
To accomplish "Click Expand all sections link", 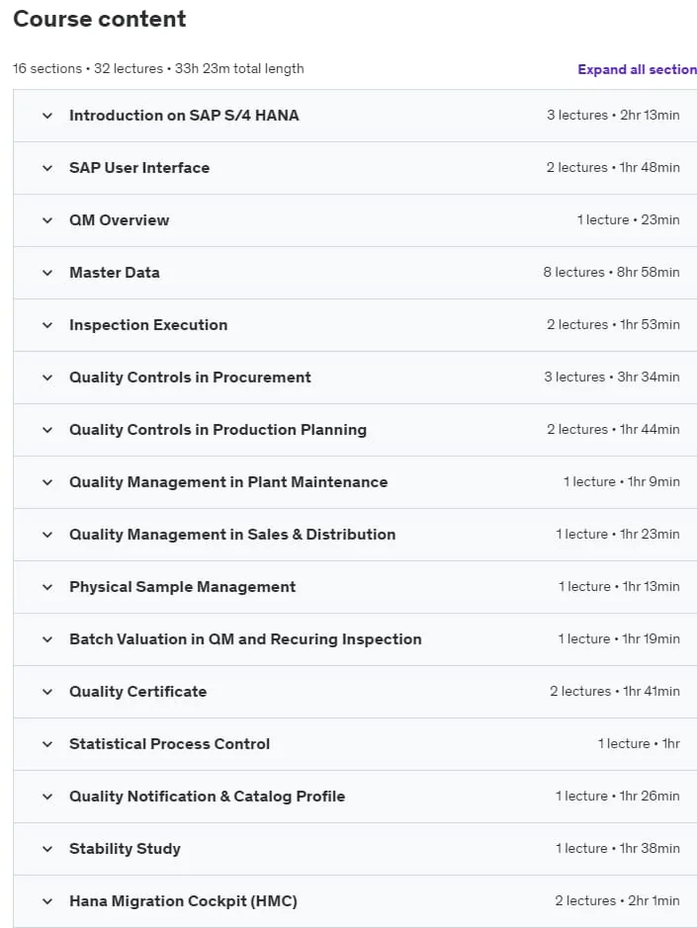I will (638, 69).
